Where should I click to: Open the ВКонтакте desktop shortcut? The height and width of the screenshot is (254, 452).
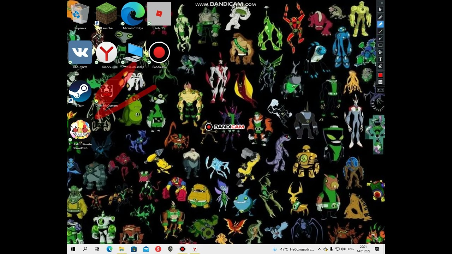(80, 54)
